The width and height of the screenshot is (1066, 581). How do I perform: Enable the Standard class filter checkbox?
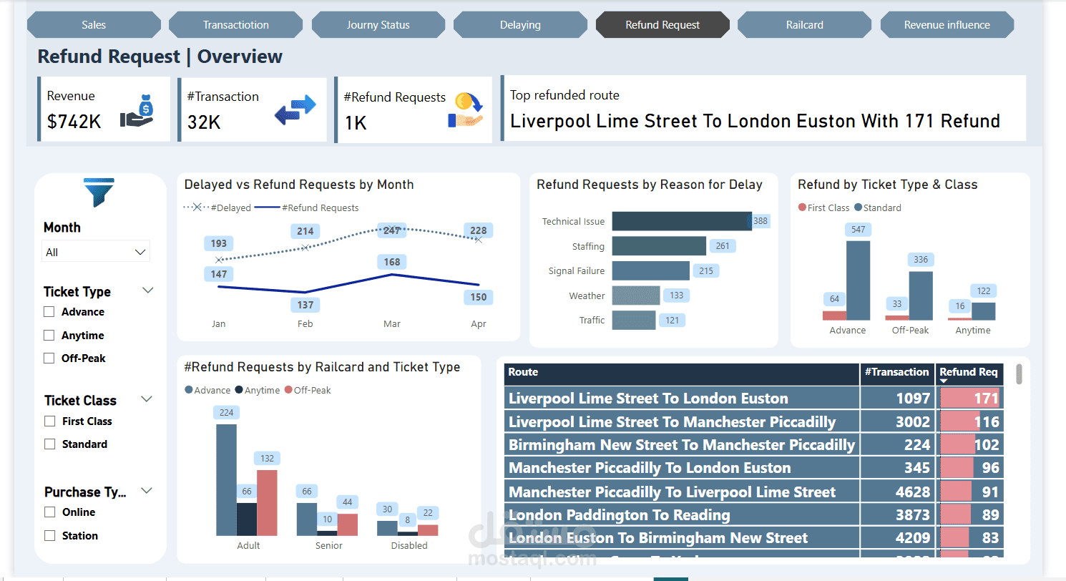tap(50, 444)
